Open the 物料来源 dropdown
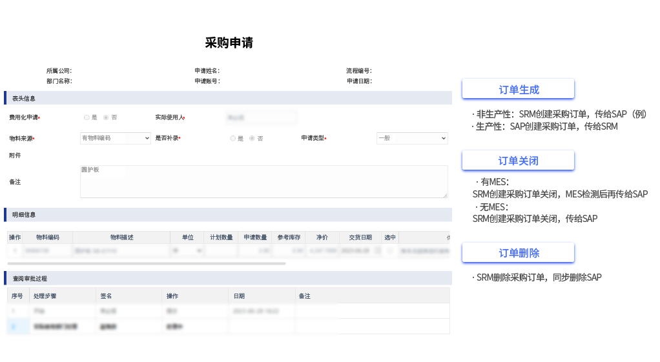Viewport: 660px width, 362px height. tap(115, 138)
